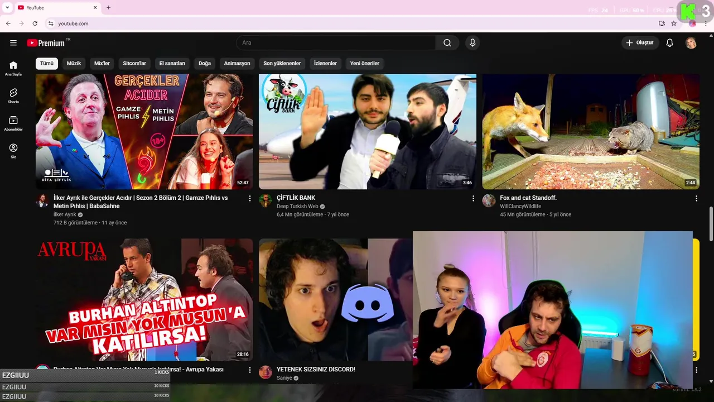Viewport: 714px width, 402px height.
Task: Open the YouTube hamburger guide menu
Action: coord(13,43)
